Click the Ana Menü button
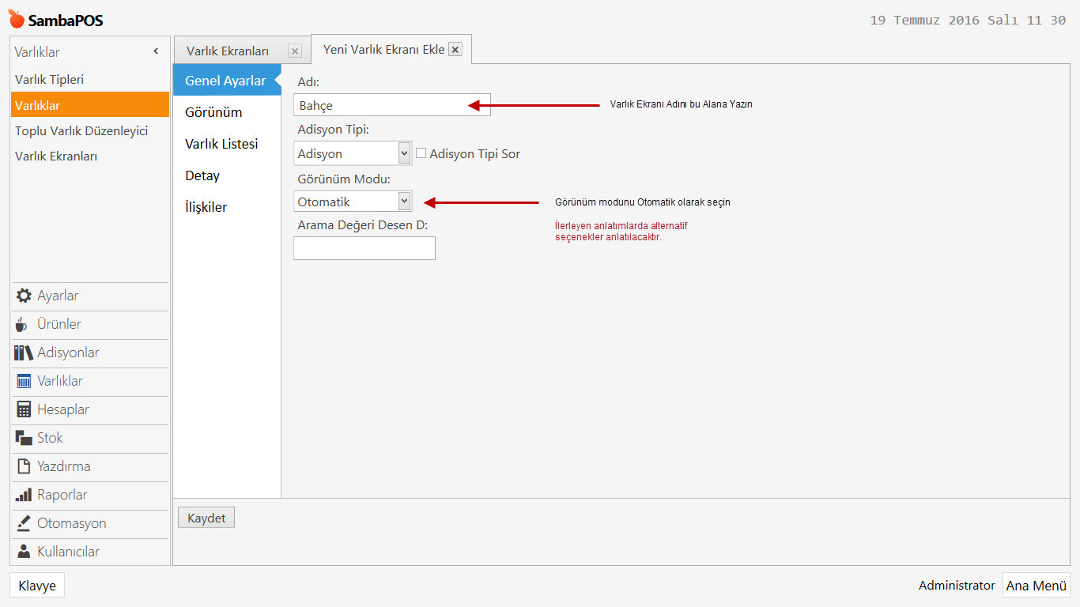The image size is (1080, 607). pos(1037,586)
